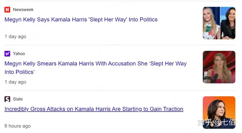Screen dimensions: 242x133
Task: Open the Yahoo article thumbnail image
Action: click(219, 67)
